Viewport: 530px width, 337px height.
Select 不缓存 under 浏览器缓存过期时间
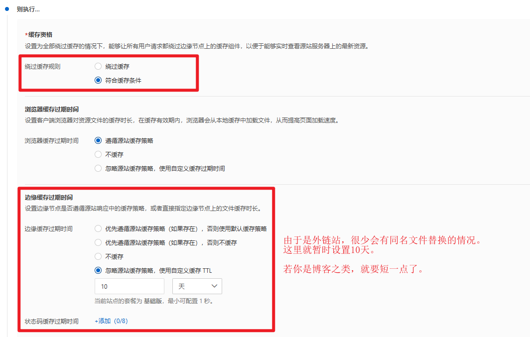(x=98, y=155)
